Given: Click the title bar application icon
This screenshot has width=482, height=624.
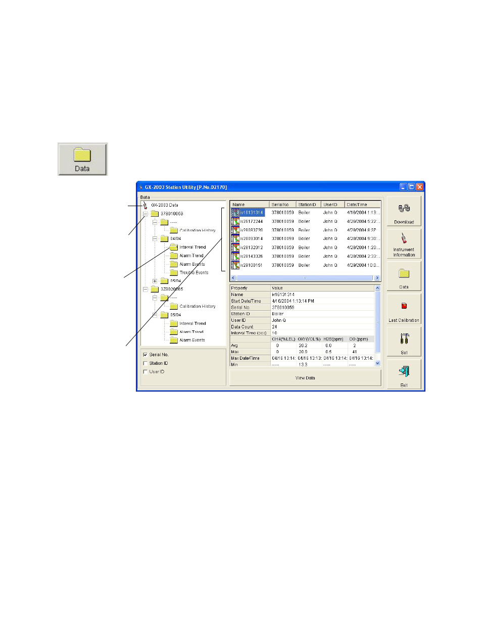Looking at the screenshot, I should (x=141, y=187).
